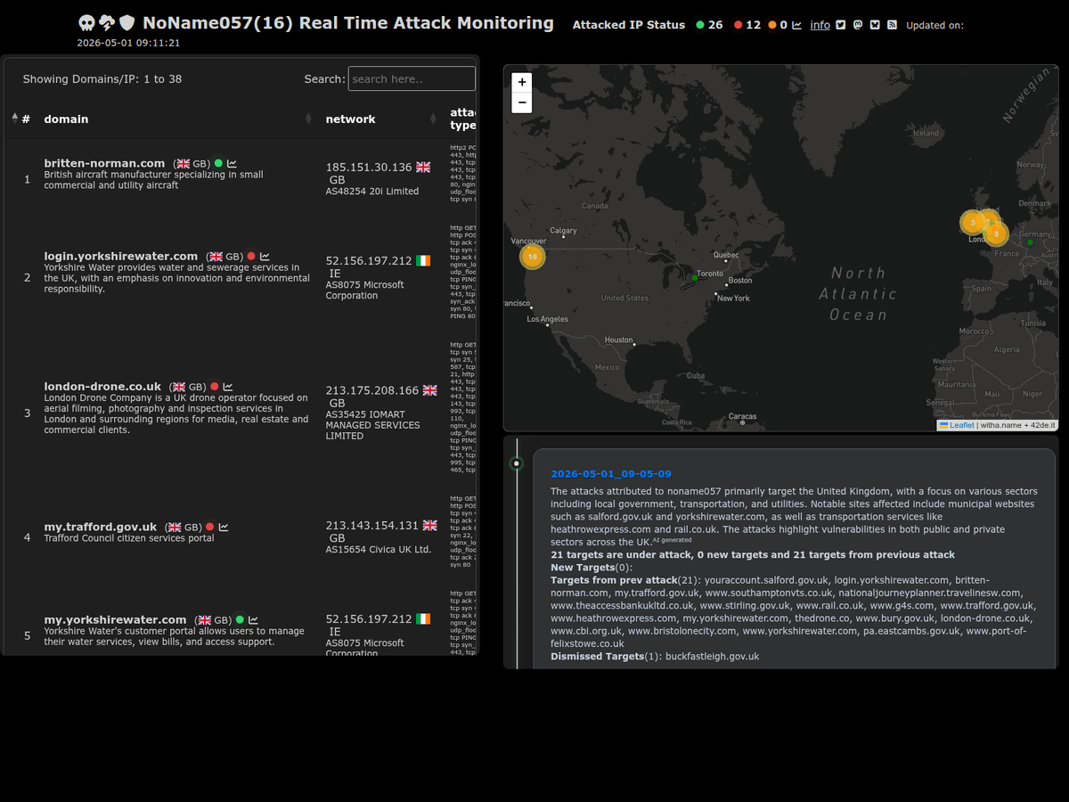Open the 2026-05-01_09-05-09 timeline entry link

[x=611, y=474]
